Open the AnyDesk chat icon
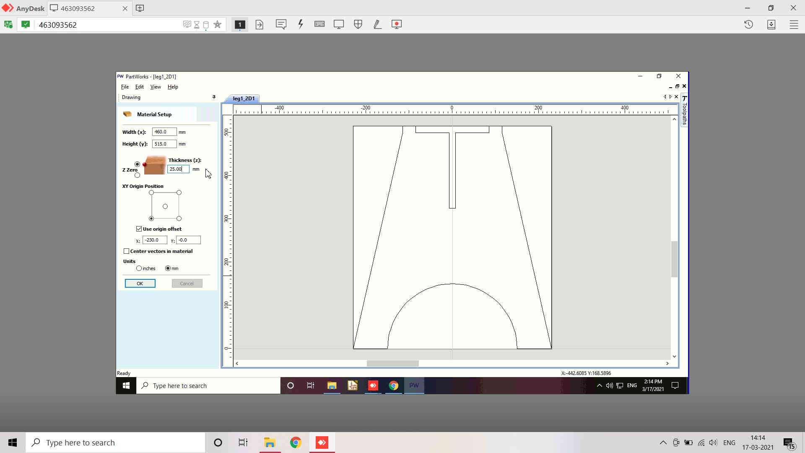 (x=281, y=24)
